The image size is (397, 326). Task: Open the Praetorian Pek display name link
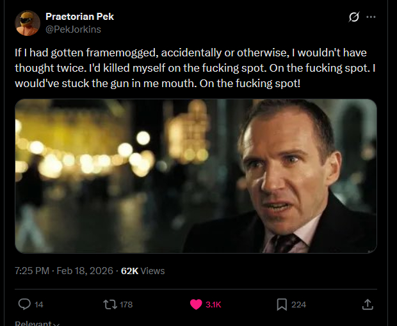[x=79, y=17]
